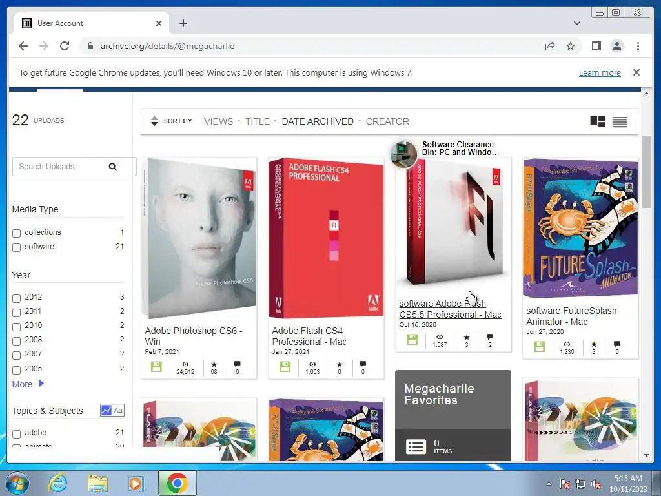
Task: Open Chrome side panel icon
Action: tap(596, 46)
